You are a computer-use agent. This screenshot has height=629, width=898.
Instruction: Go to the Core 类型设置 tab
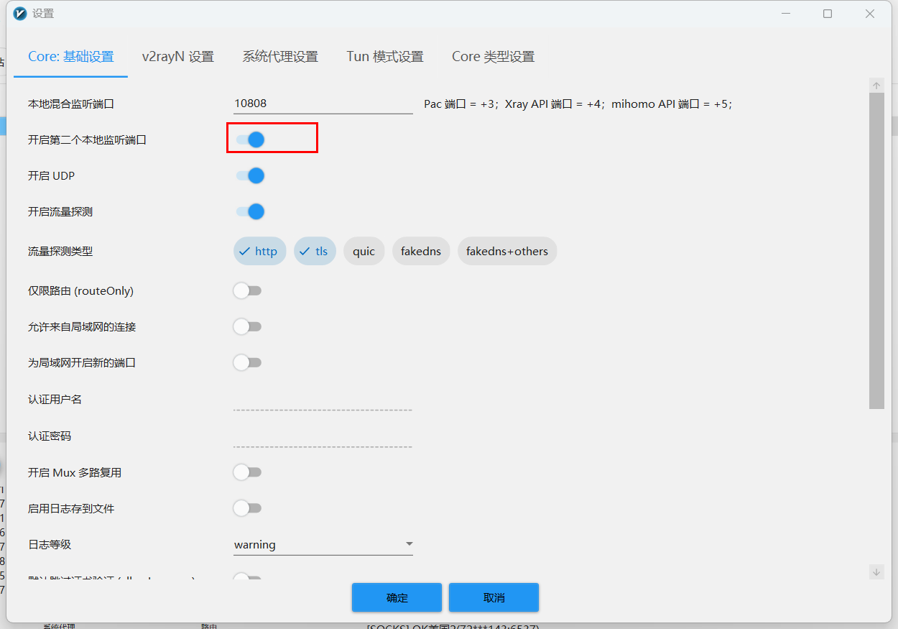(x=493, y=57)
